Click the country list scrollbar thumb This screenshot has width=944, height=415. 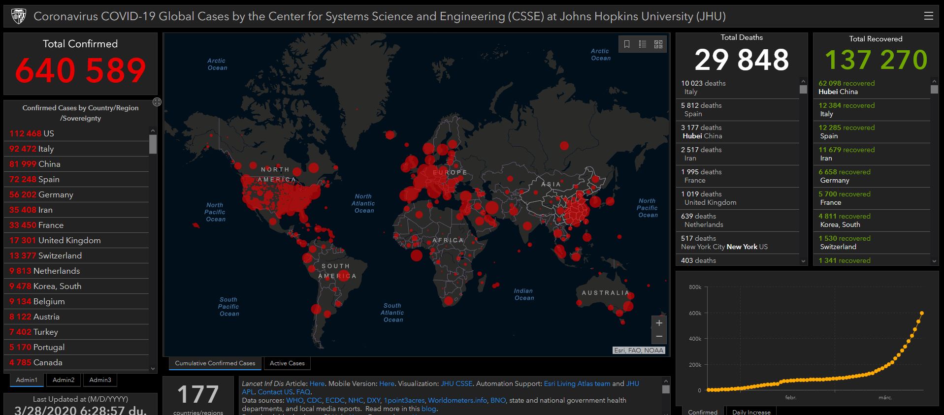pyautogui.click(x=153, y=144)
